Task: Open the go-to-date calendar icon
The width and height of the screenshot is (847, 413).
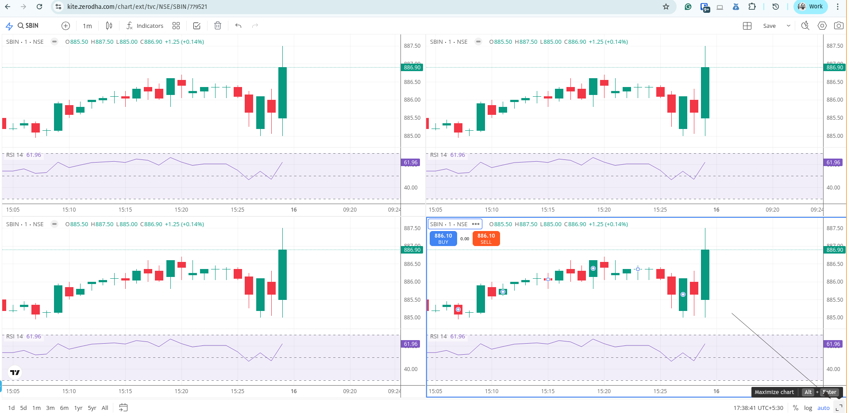Action: (x=123, y=408)
